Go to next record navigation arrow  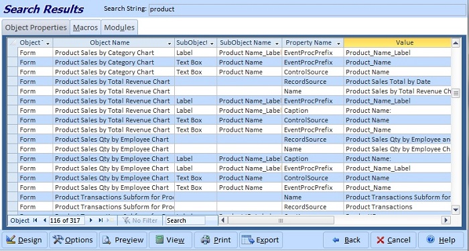[x=91, y=220]
